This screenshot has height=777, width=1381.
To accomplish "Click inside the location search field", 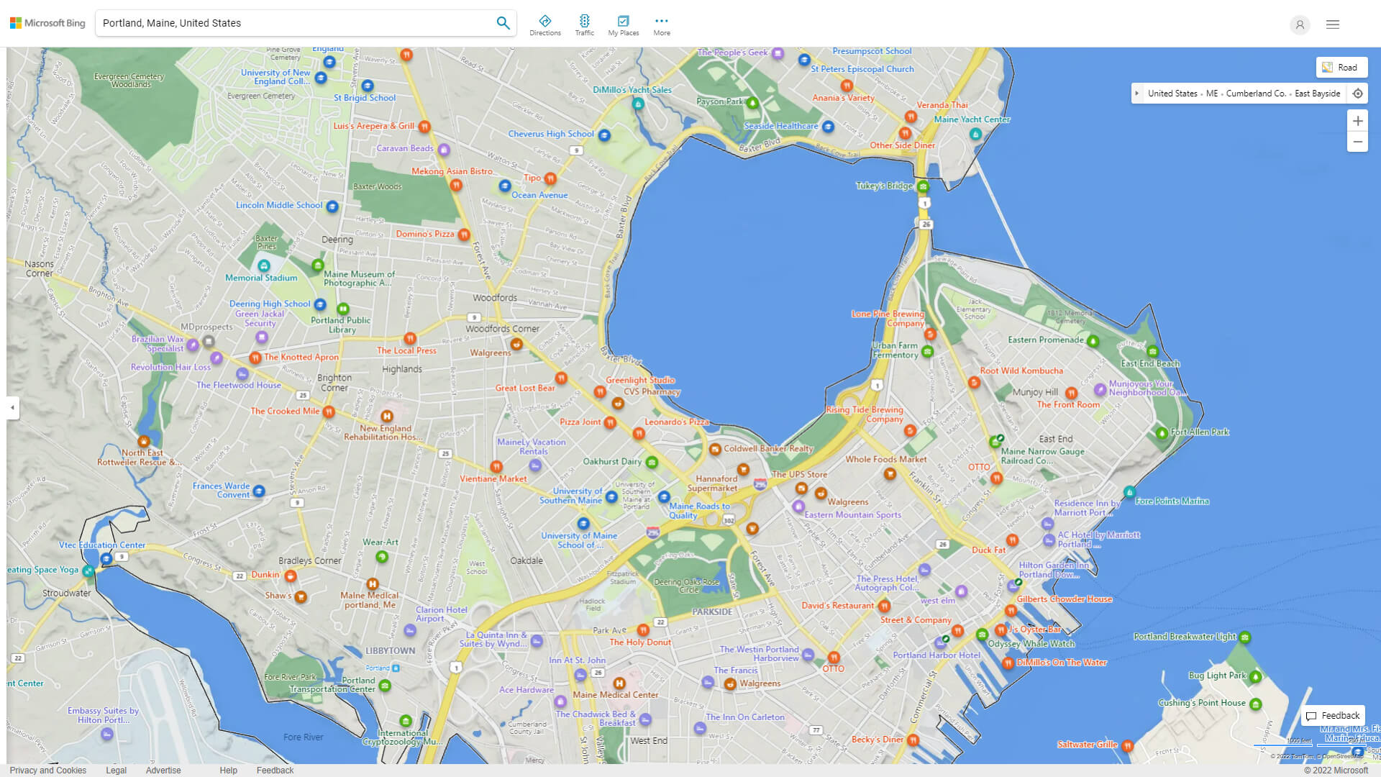I will tap(288, 22).
